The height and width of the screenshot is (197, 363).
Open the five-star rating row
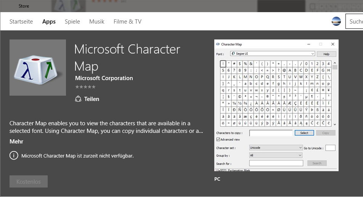coord(85,87)
